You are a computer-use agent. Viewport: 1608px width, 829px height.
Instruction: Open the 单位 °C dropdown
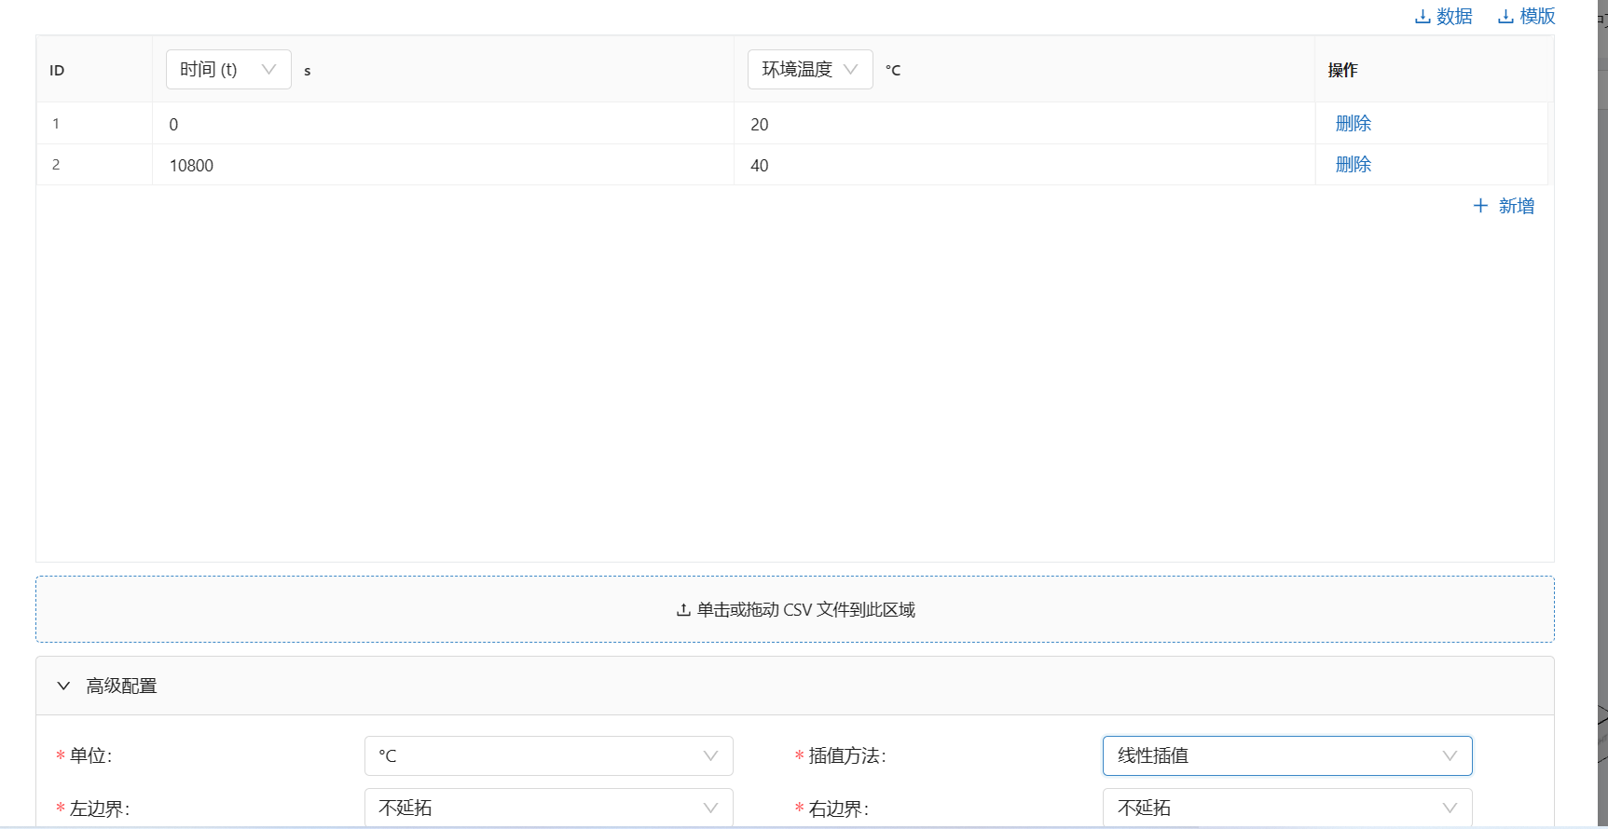pyautogui.click(x=549, y=755)
